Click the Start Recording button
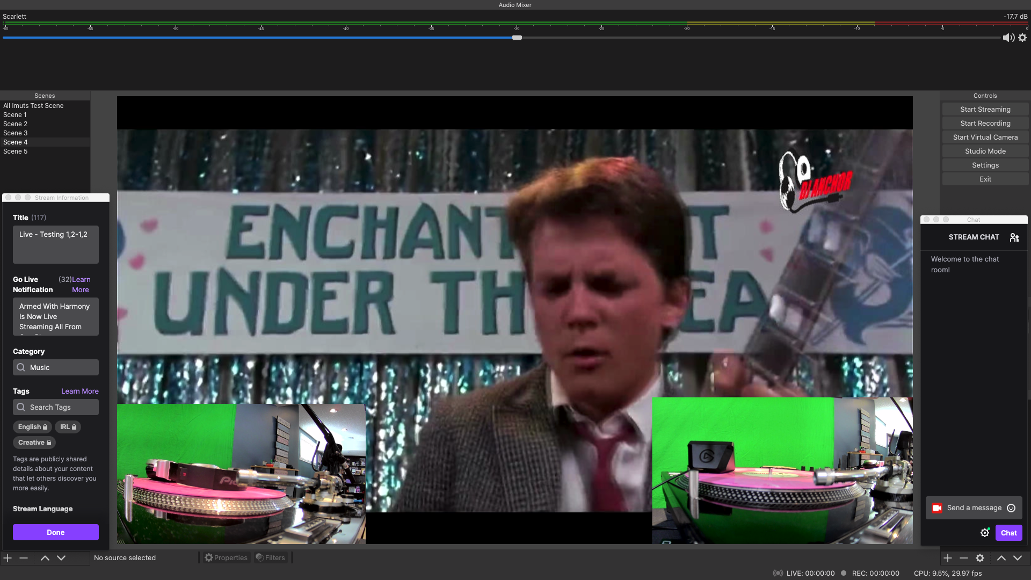Viewport: 1031px width, 580px height. (x=985, y=123)
